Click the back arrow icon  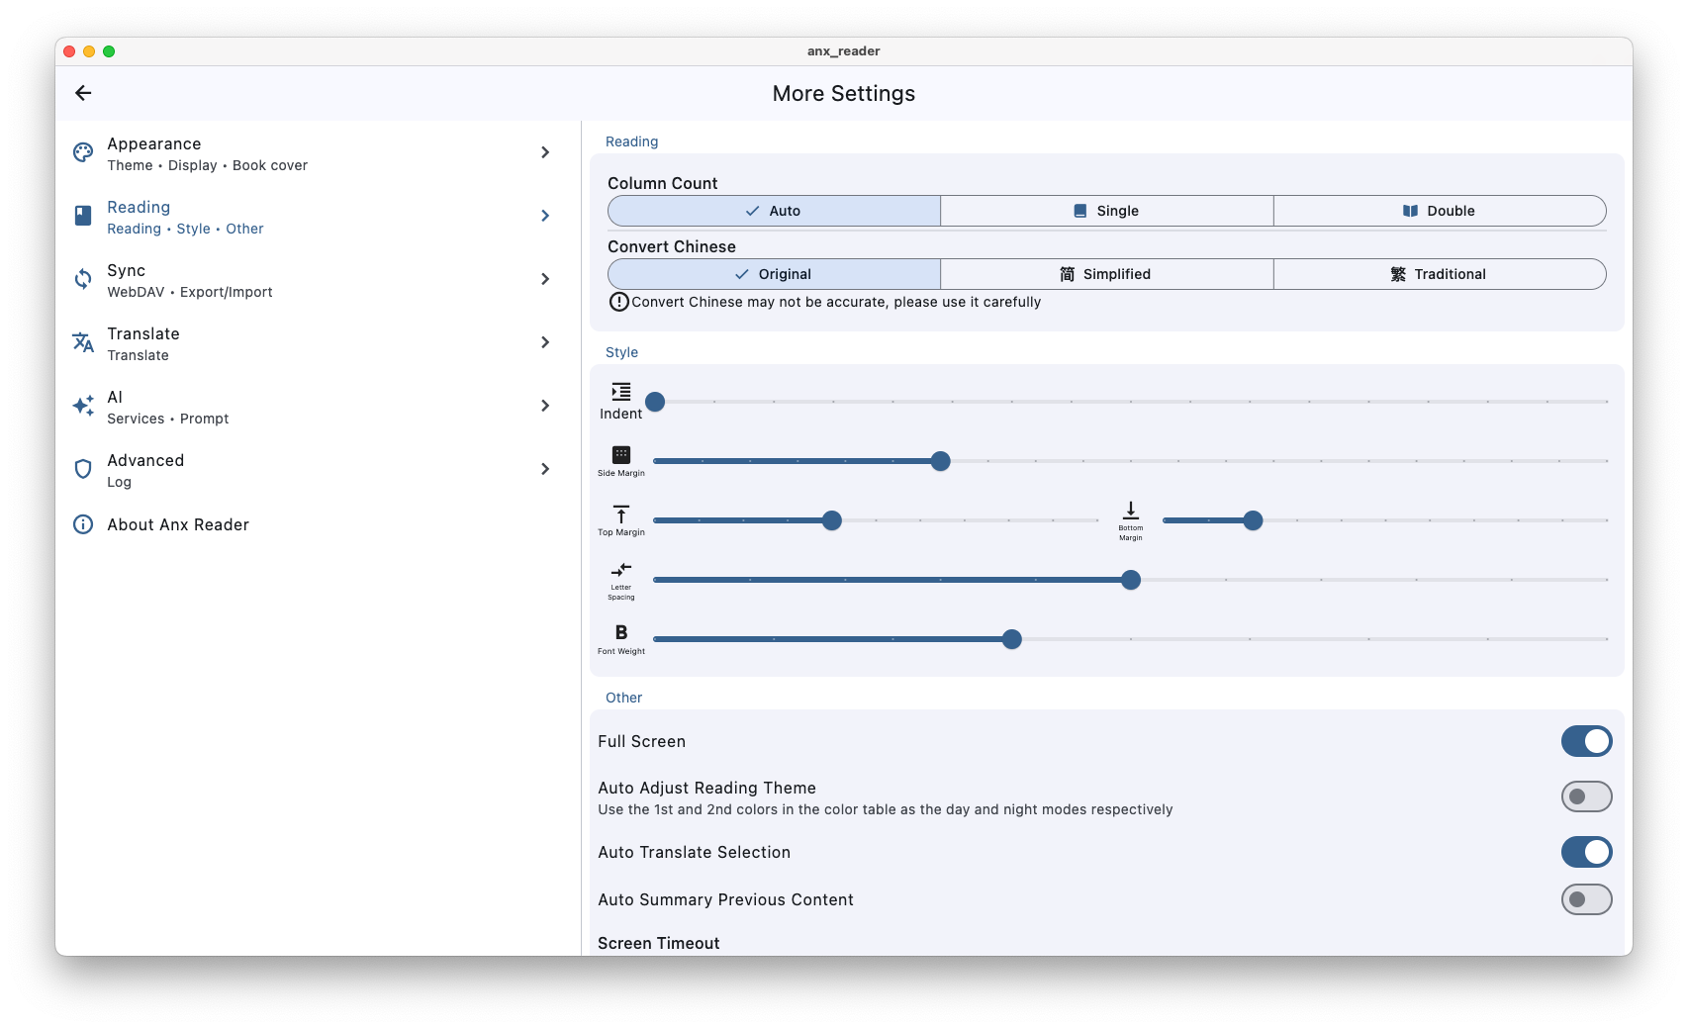click(83, 93)
